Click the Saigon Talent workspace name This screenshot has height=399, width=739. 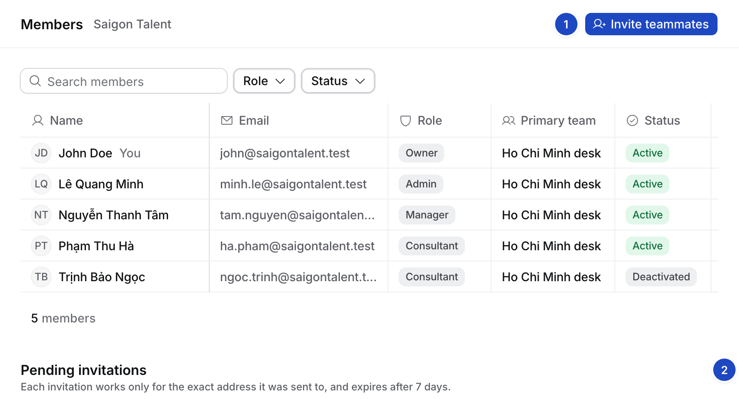click(x=132, y=25)
